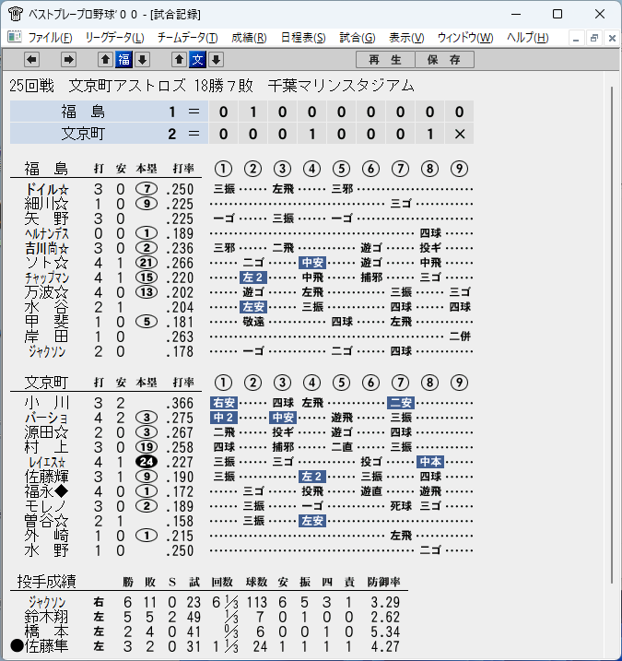Open the ファイル(F) menu

(x=50, y=38)
